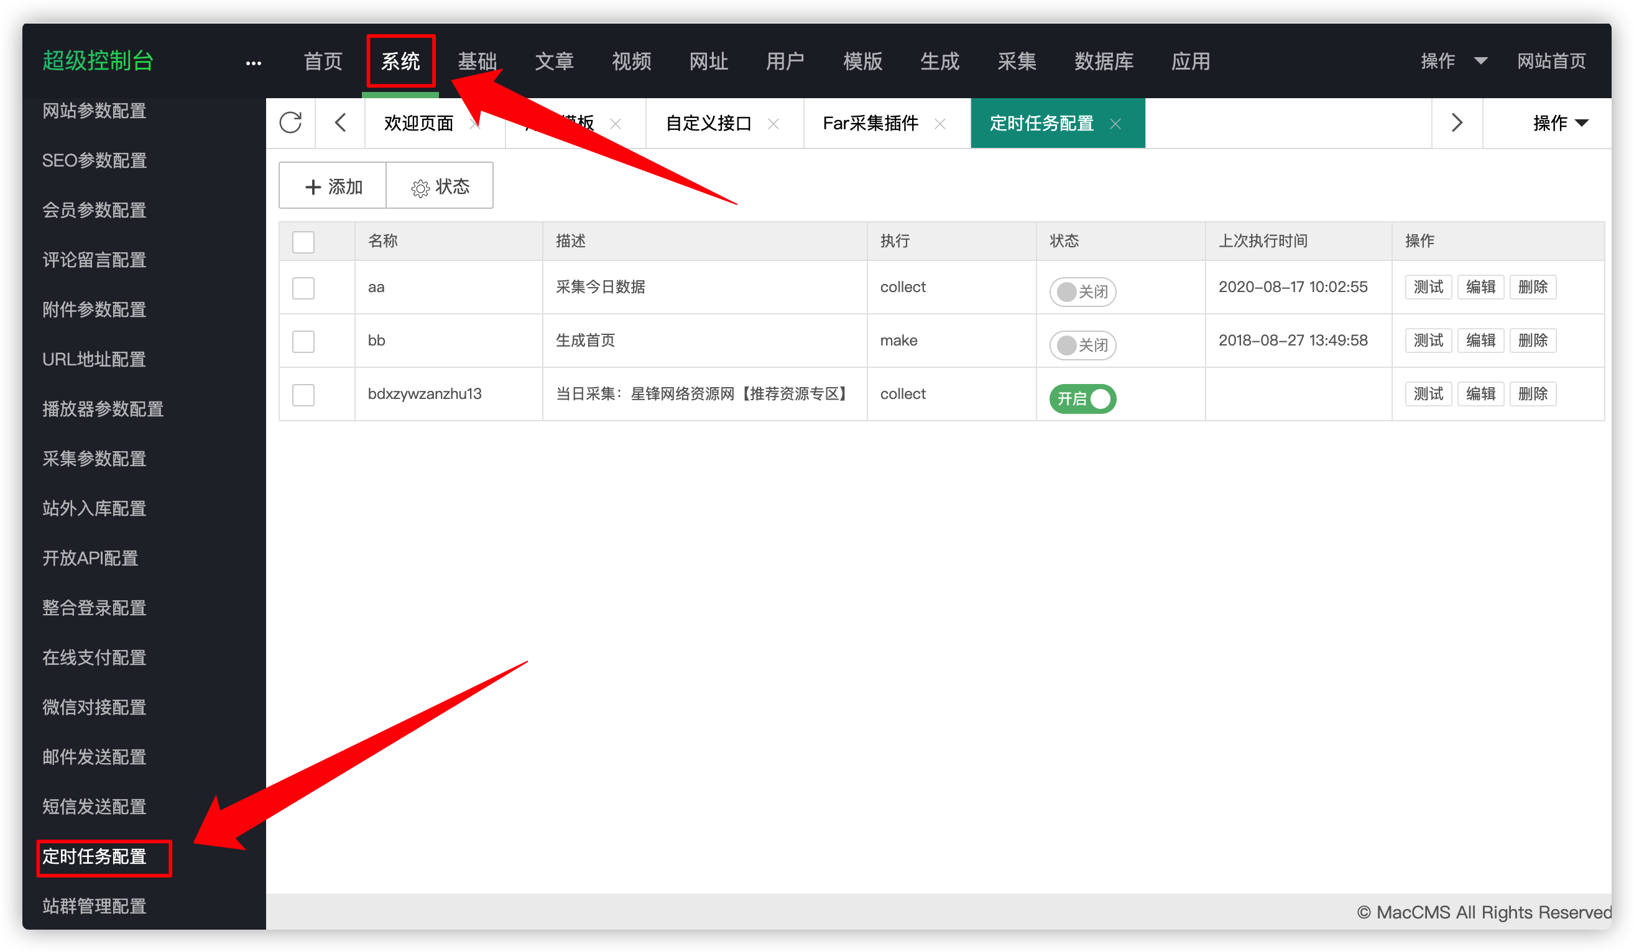Open 定时任务配置 in sidebar
Image resolution: width=1634 pixels, height=952 pixels.
pyautogui.click(x=94, y=858)
